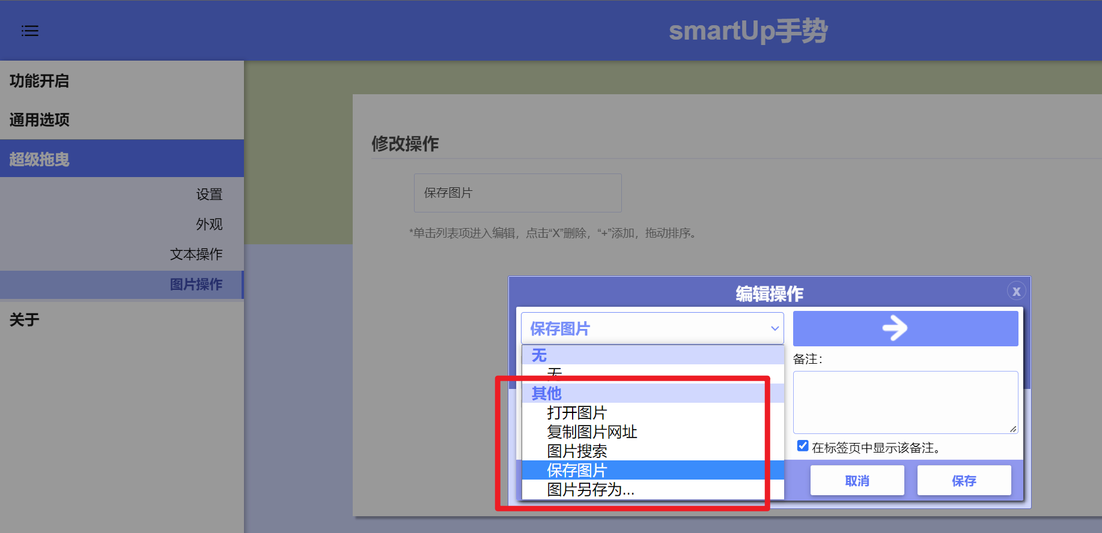
Task: Go to 文本操作 submenu item
Action: coord(196,254)
